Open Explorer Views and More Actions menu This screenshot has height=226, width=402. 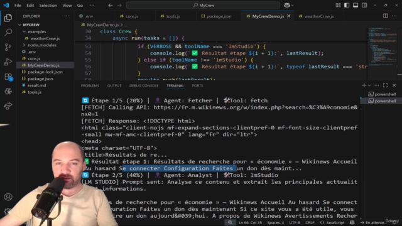pos(67,16)
